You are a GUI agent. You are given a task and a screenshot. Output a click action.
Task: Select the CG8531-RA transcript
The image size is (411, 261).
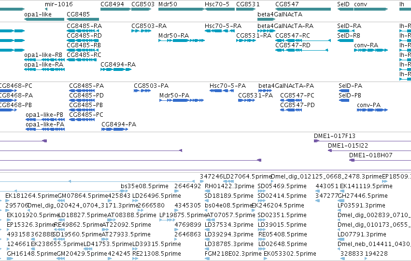[246, 41]
